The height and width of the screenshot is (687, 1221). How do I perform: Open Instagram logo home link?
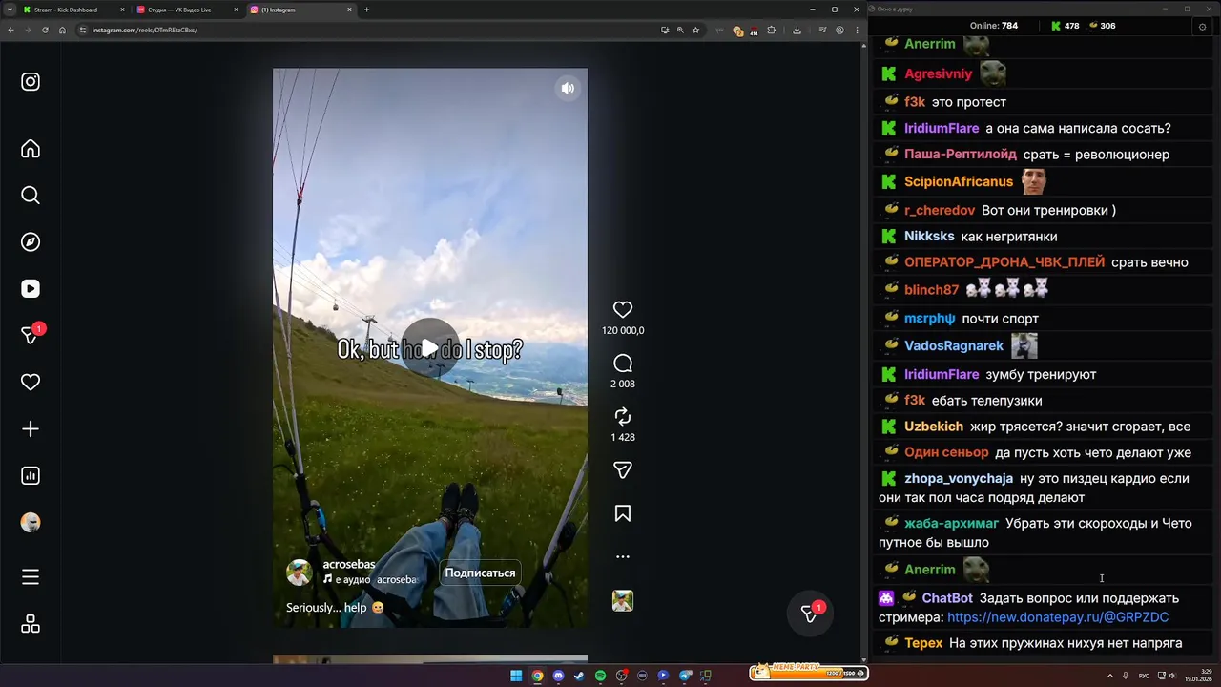coord(31,82)
